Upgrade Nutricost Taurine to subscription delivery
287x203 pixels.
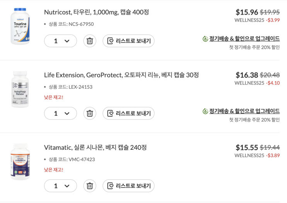point(244,39)
